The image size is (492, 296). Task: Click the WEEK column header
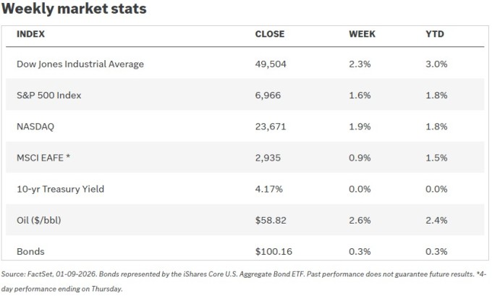coord(361,34)
